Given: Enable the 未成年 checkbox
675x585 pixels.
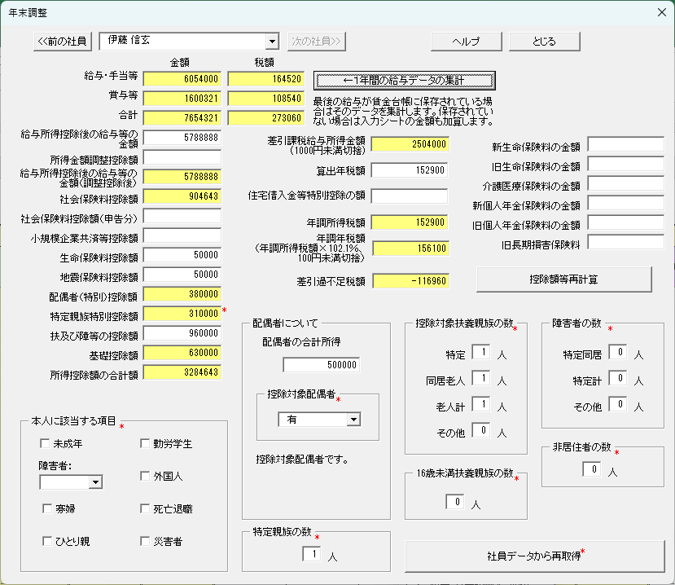Looking at the screenshot, I should 46,444.
